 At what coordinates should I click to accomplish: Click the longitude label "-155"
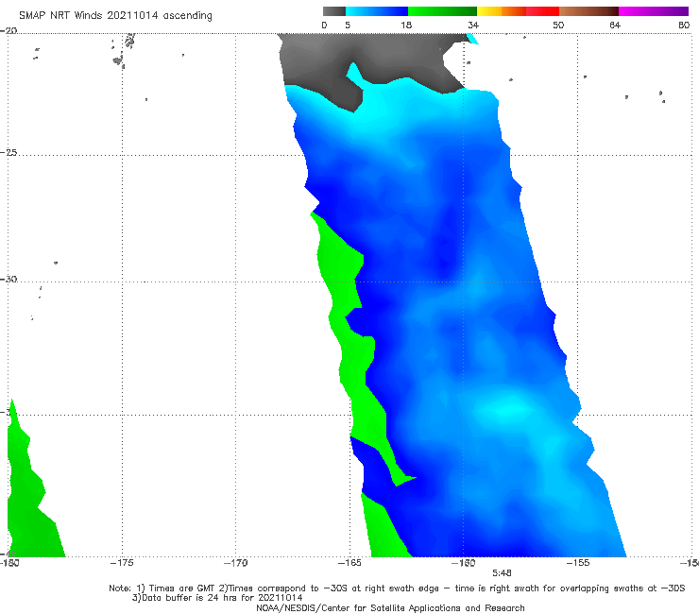(x=578, y=563)
